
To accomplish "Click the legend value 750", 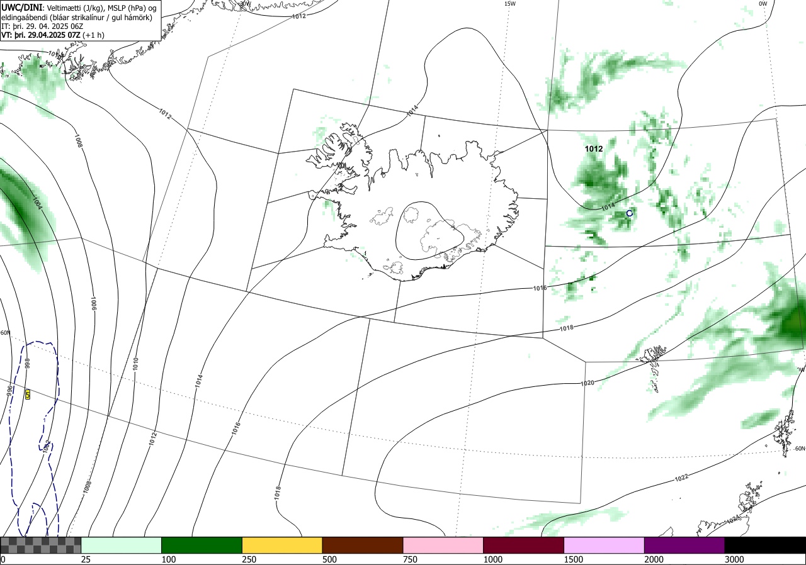I will (410, 559).
